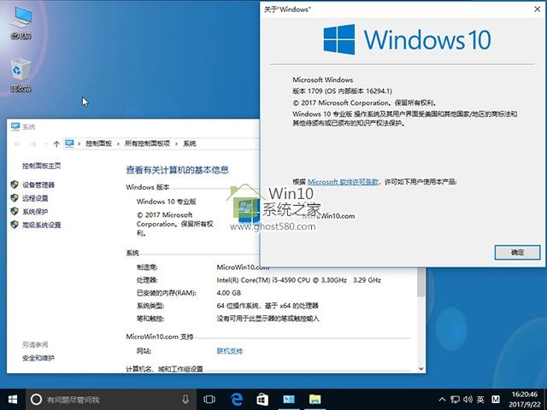This screenshot has width=547, height=410.
Task: Expand chevron after 所有控制面板项 breadcrumb
Action: [177, 143]
